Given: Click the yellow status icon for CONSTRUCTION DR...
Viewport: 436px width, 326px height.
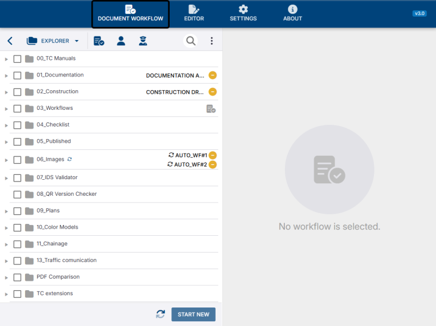Looking at the screenshot, I should pos(213,92).
